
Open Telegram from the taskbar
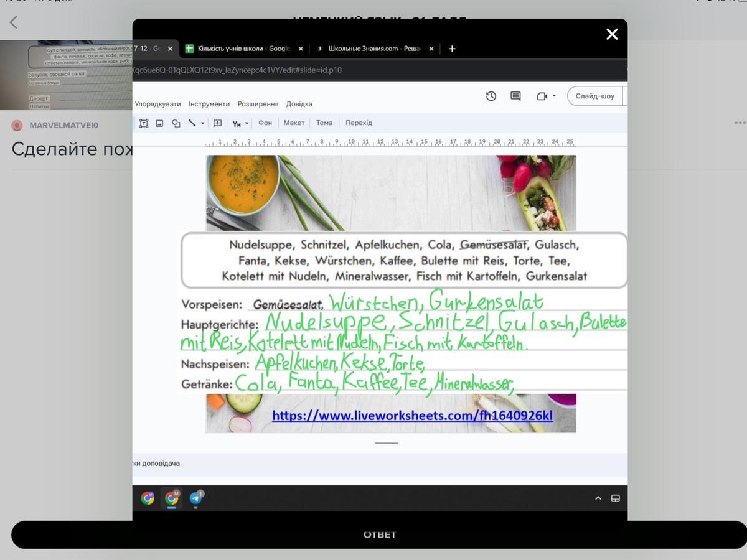(x=196, y=498)
